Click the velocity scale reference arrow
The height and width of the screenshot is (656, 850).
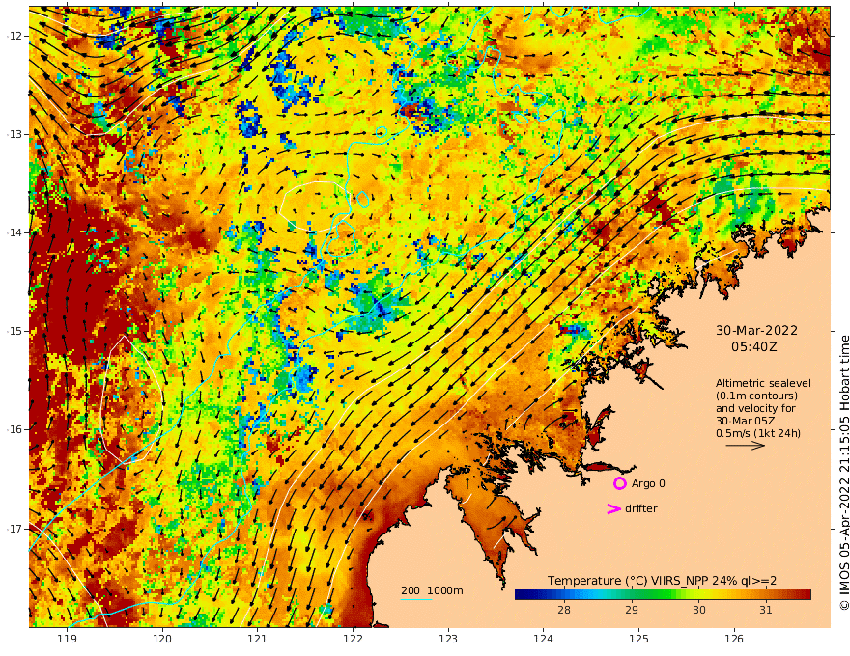click(x=745, y=446)
